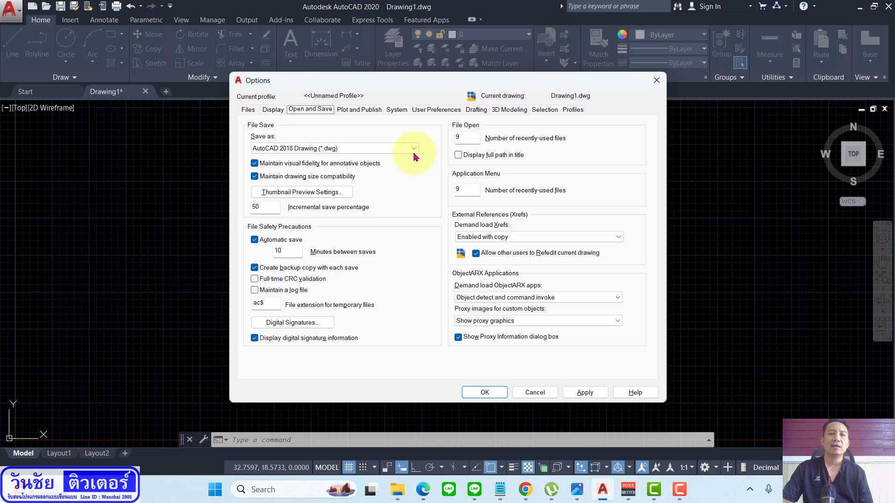
Task: Open Layer Properties manager
Action: click(x=393, y=47)
